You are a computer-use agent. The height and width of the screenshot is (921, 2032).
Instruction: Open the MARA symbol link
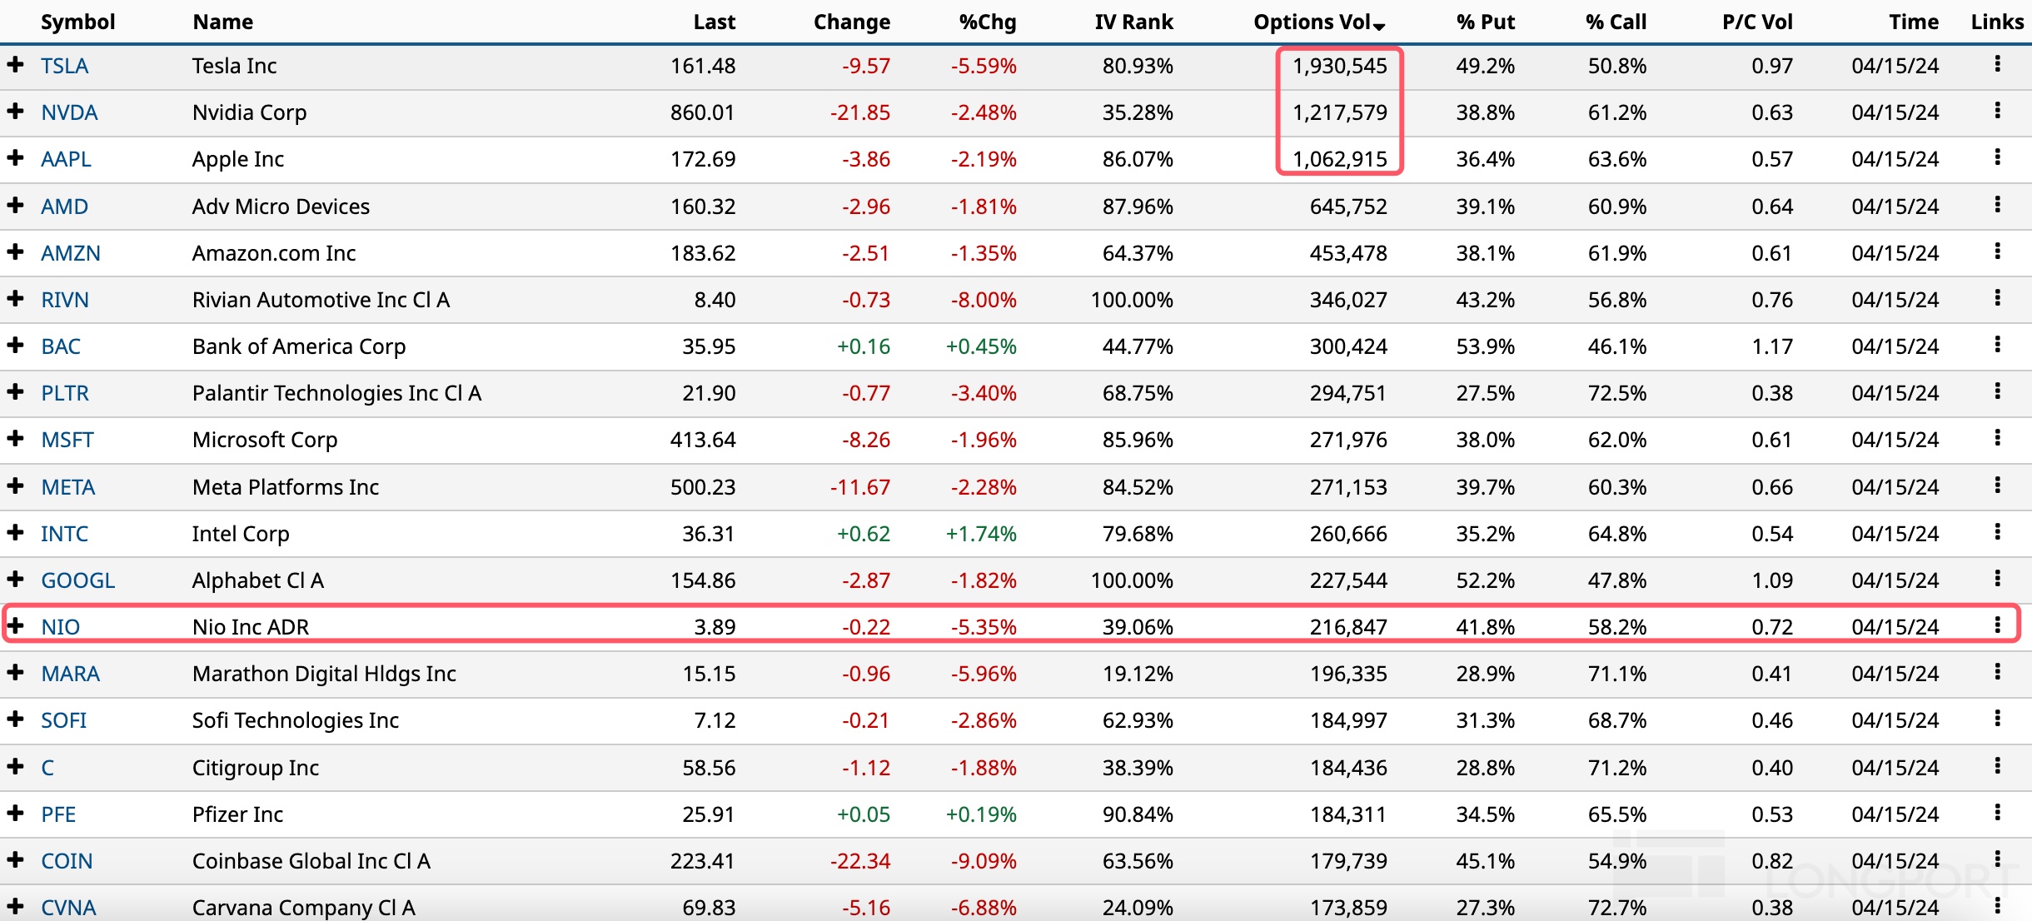coord(70,674)
